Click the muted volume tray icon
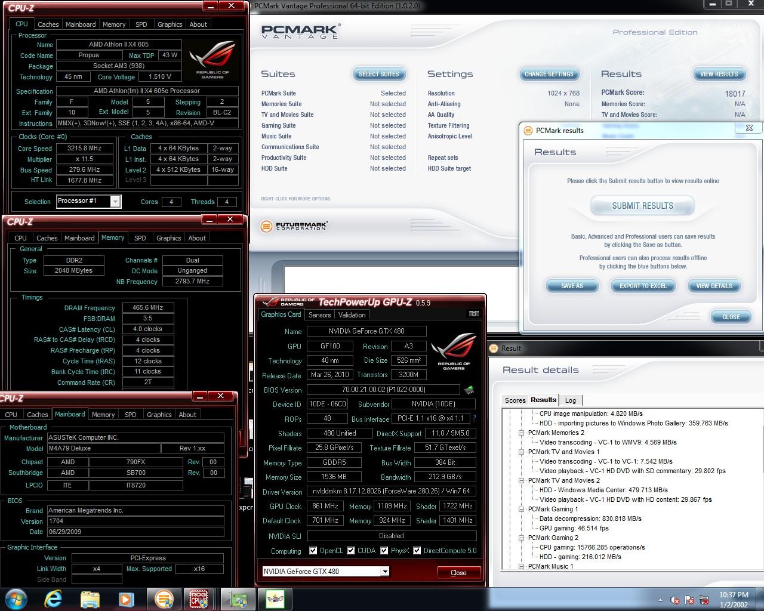Image resolution: width=764 pixels, height=611 pixels. click(x=675, y=600)
